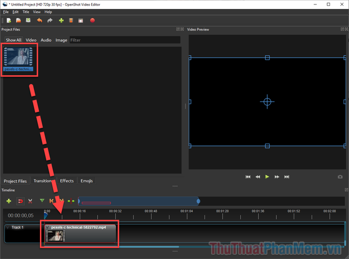Image resolution: width=349 pixels, height=259 pixels.
Task: Open the File menu
Action: coord(6,12)
